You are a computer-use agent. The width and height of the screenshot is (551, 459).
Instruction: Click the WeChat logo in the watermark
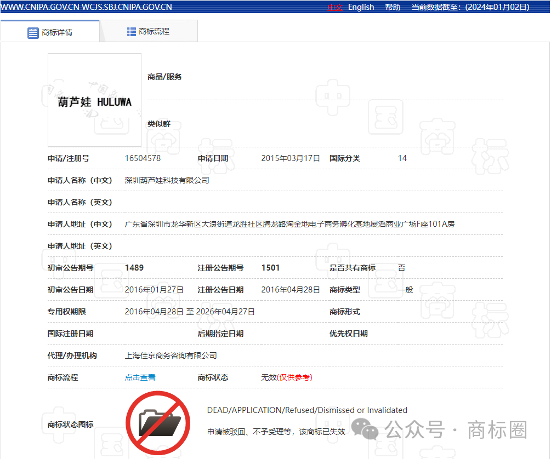coord(365,429)
